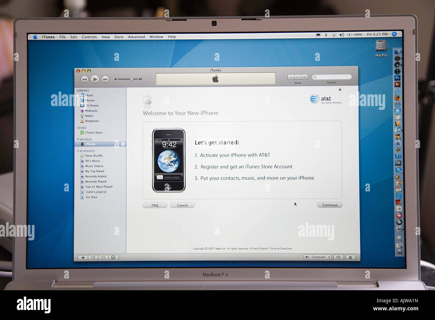
Task: Open the Help menu
Action: (x=172, y=37)
